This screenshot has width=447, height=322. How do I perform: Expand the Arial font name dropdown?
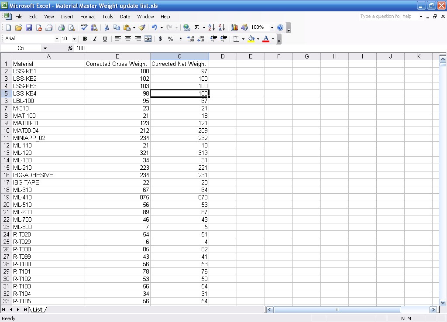pos(56,39)
